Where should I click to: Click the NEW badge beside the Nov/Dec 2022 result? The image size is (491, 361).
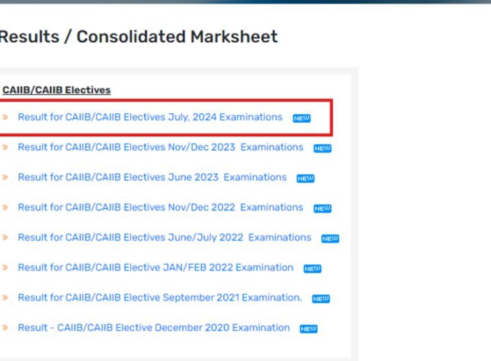point(323,208)
